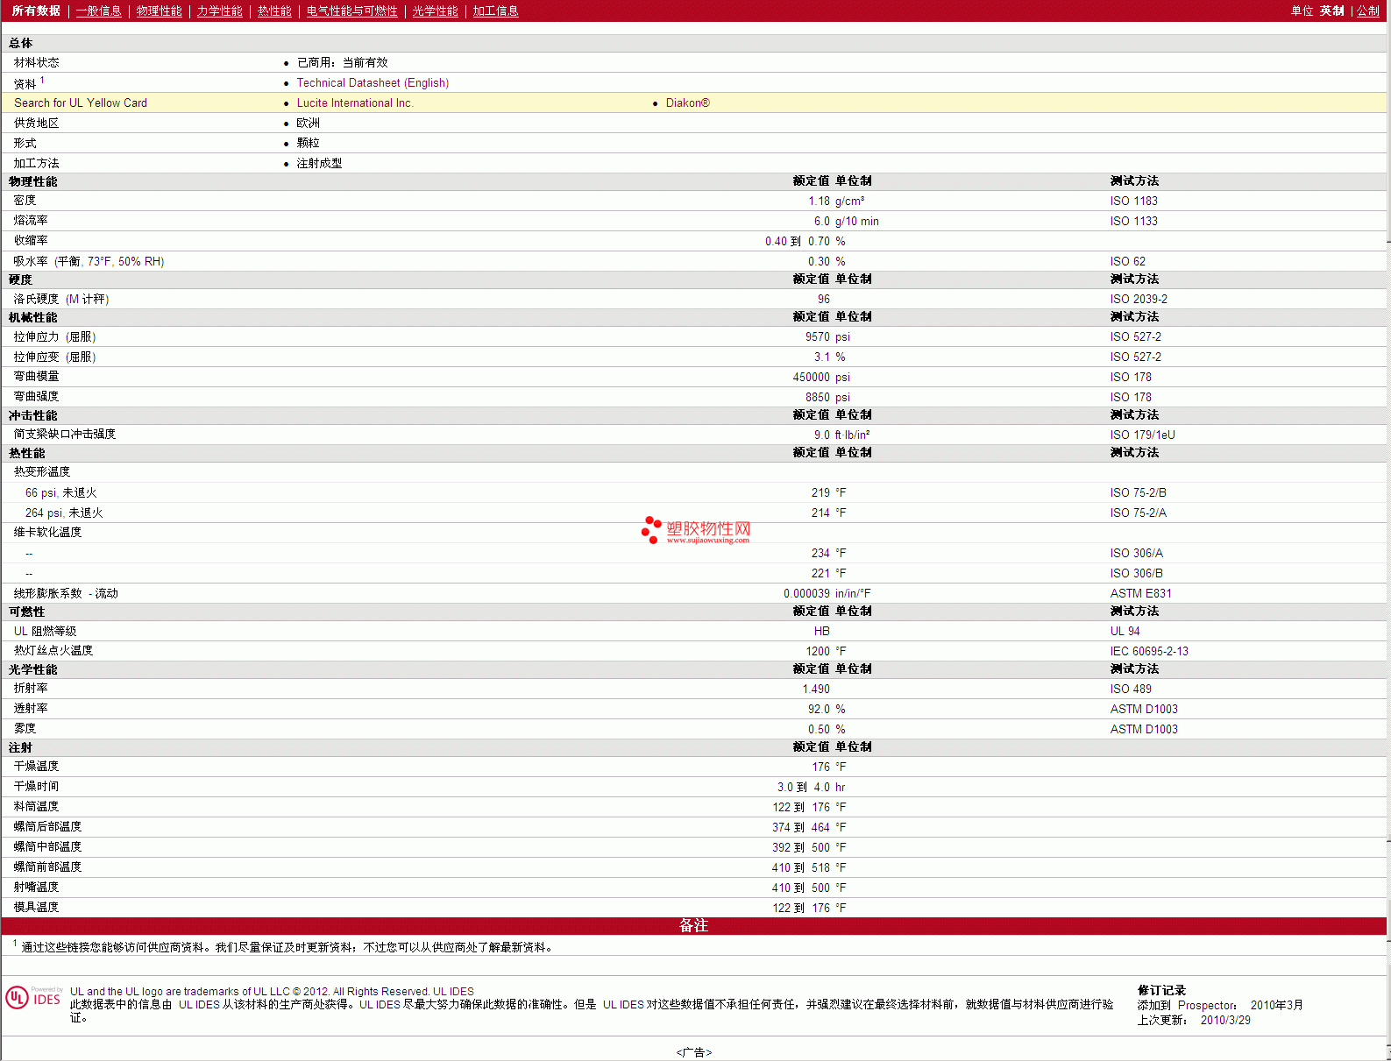
Task: Click the ASTM E831 test method
Action: tap(1140, 594)
